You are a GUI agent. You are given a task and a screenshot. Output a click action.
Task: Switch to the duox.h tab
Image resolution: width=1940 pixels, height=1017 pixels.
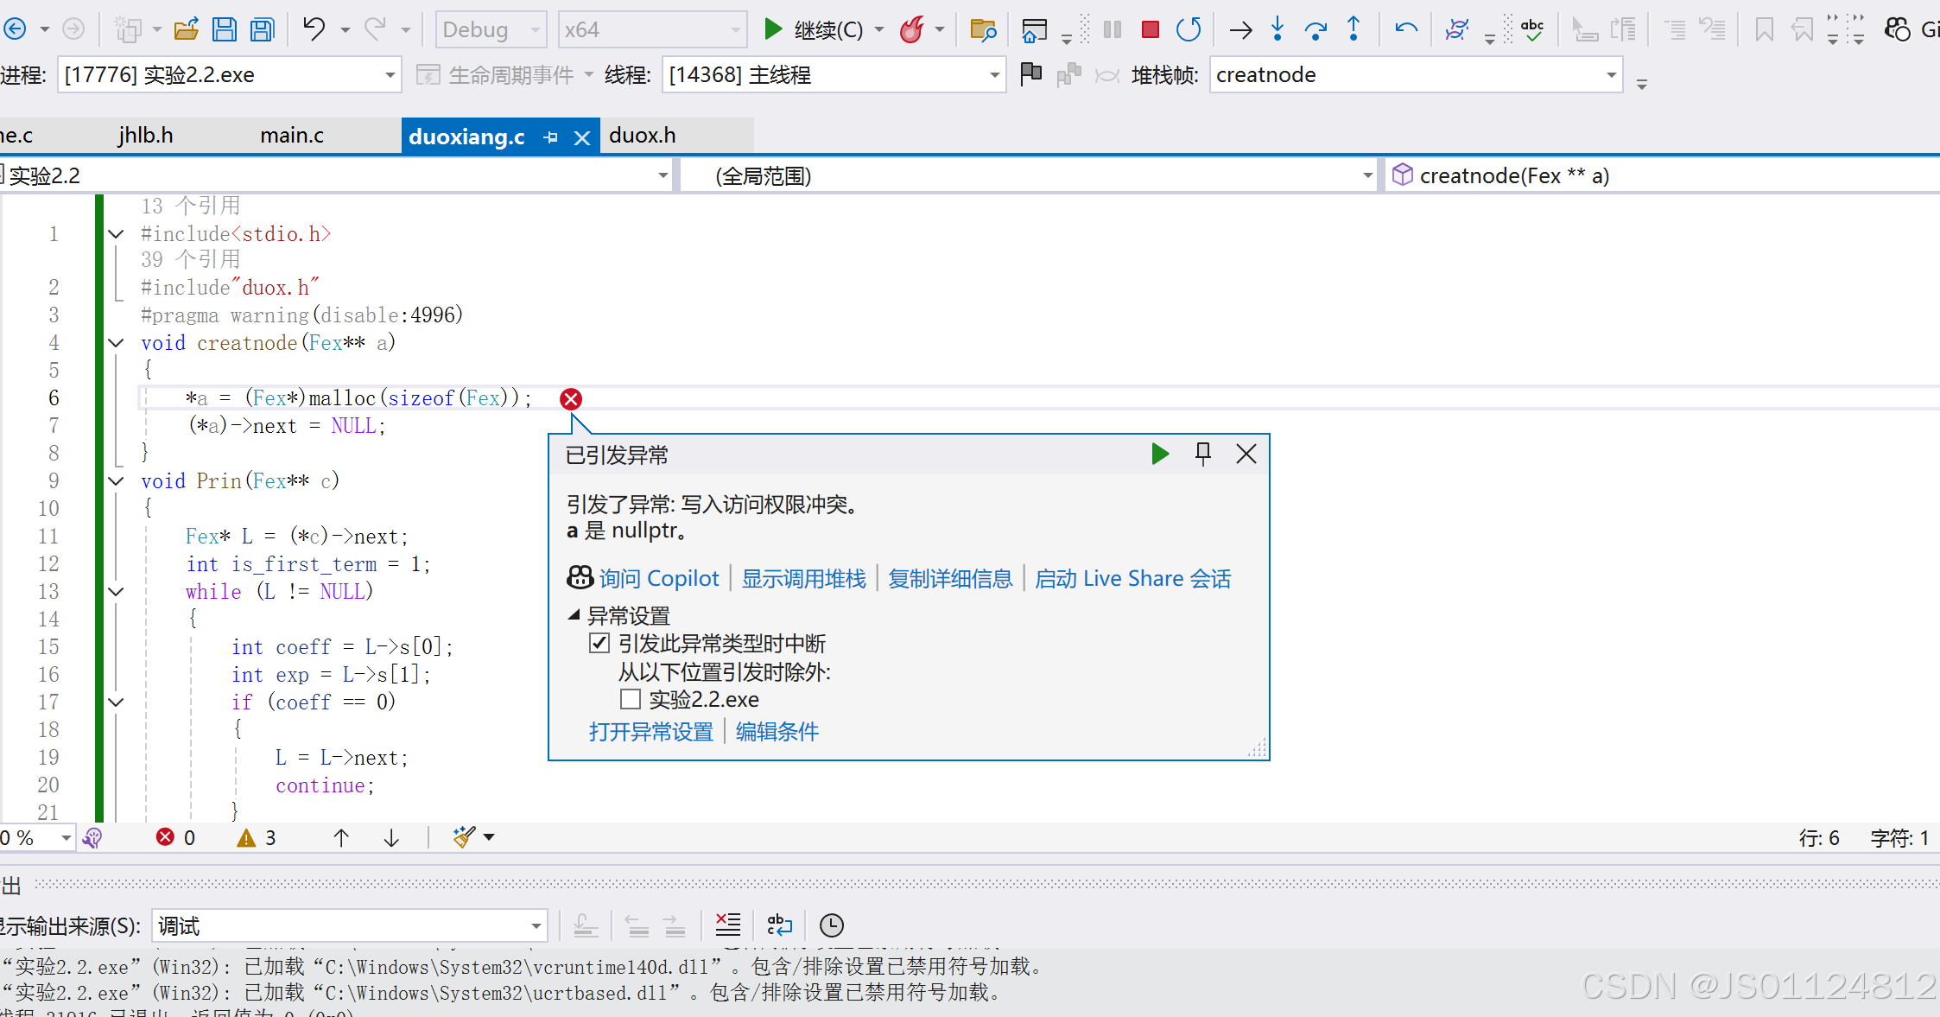tap(643, 136)
